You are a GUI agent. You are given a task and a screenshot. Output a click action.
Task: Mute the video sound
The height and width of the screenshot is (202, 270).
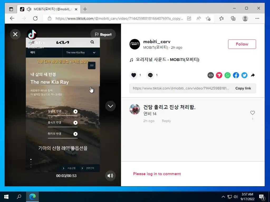point(110,175)
